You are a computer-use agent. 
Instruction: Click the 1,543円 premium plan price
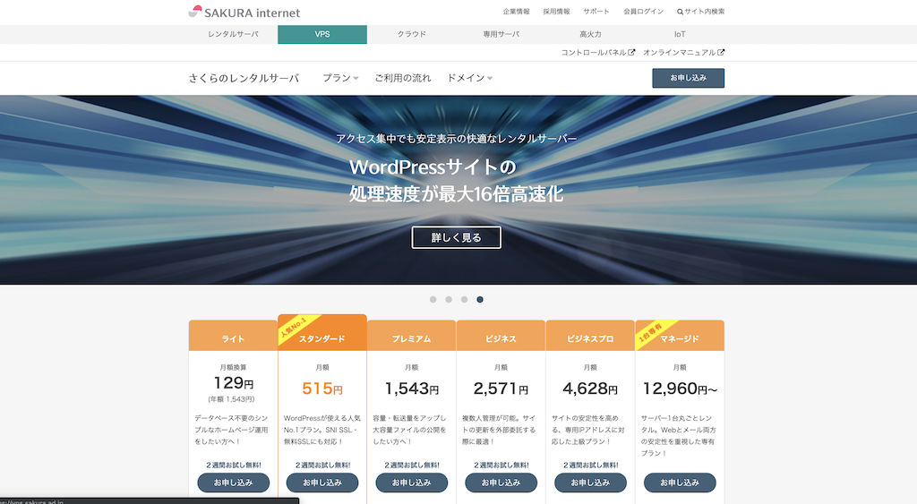point(412,389)
